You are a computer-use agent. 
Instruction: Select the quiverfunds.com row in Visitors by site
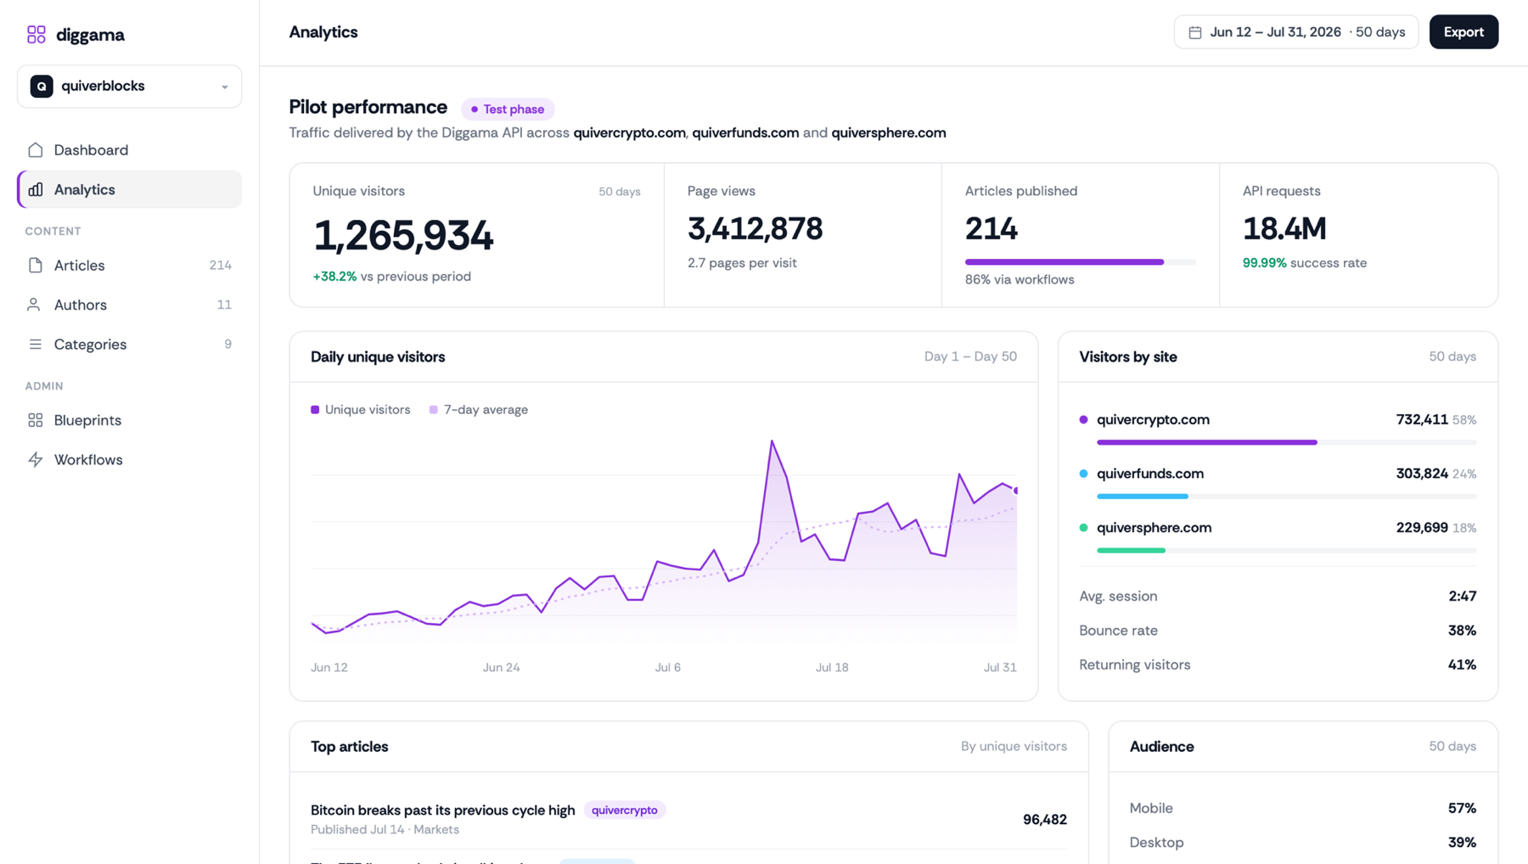1278,484
